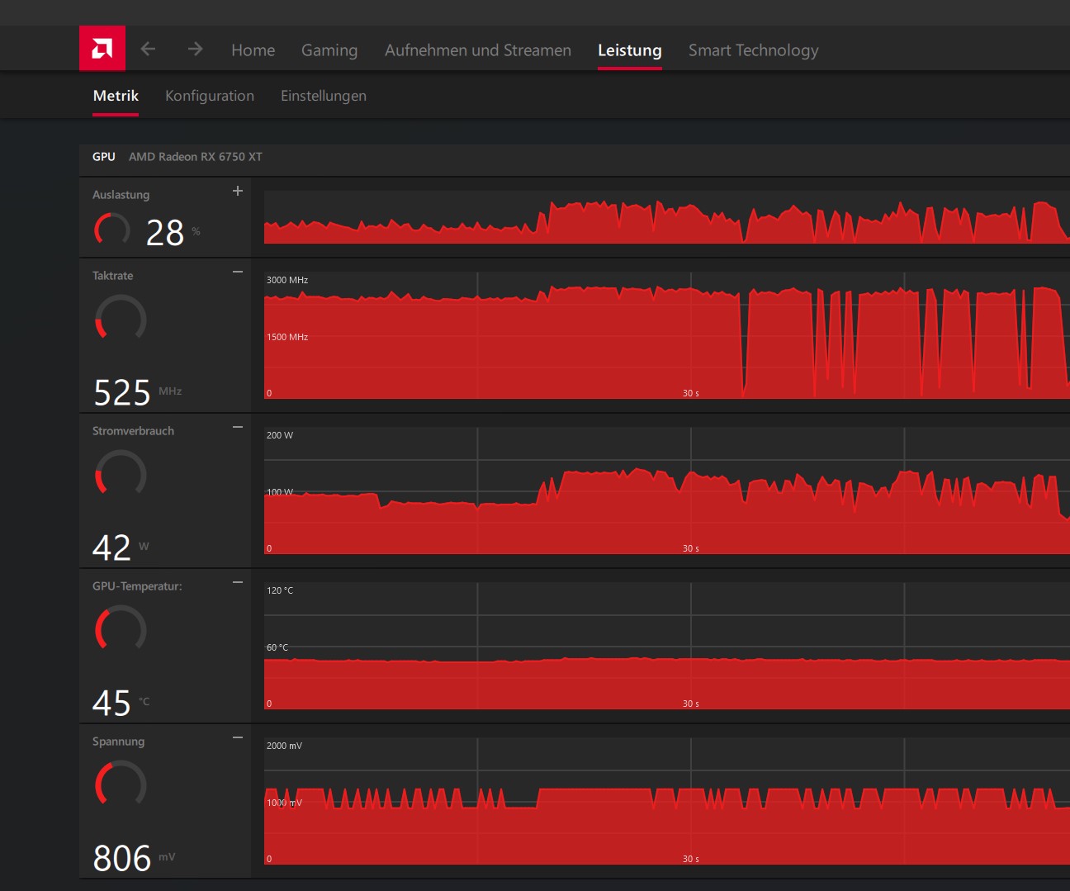Go back with the left arrow
The height and width of the screenshot is (891, 1070).
tap(148, 49)
